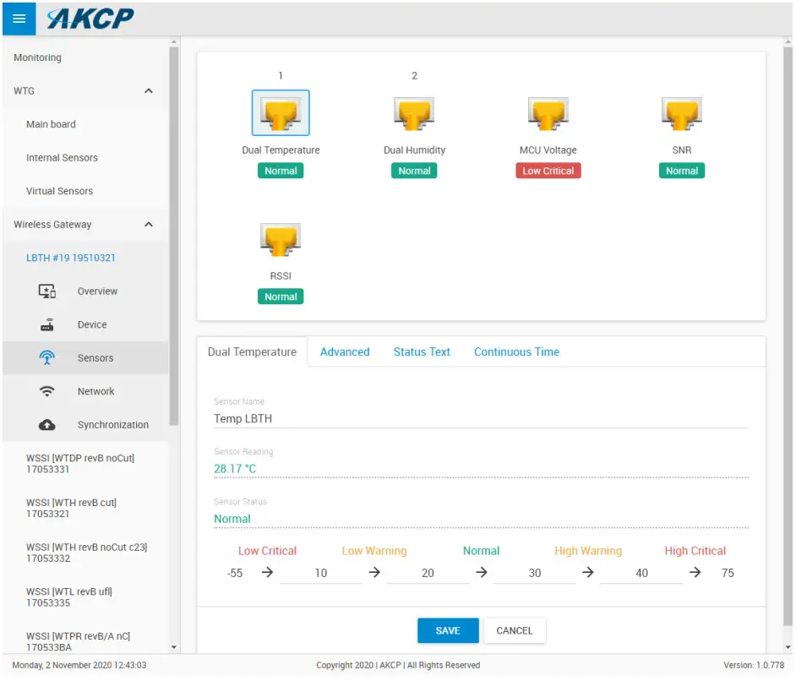Click the SAVE button

coord(448,630)
